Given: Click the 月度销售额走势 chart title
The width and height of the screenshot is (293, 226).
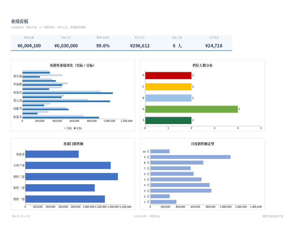Looking at the screenshot, I should tap(202, 143).
